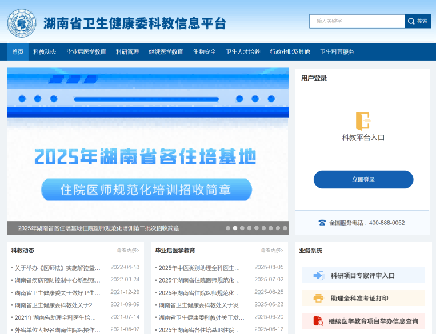Screen dimensions: 436x334
Task: Open the 首页 navigation tab
Action: [x=18, y=51]
